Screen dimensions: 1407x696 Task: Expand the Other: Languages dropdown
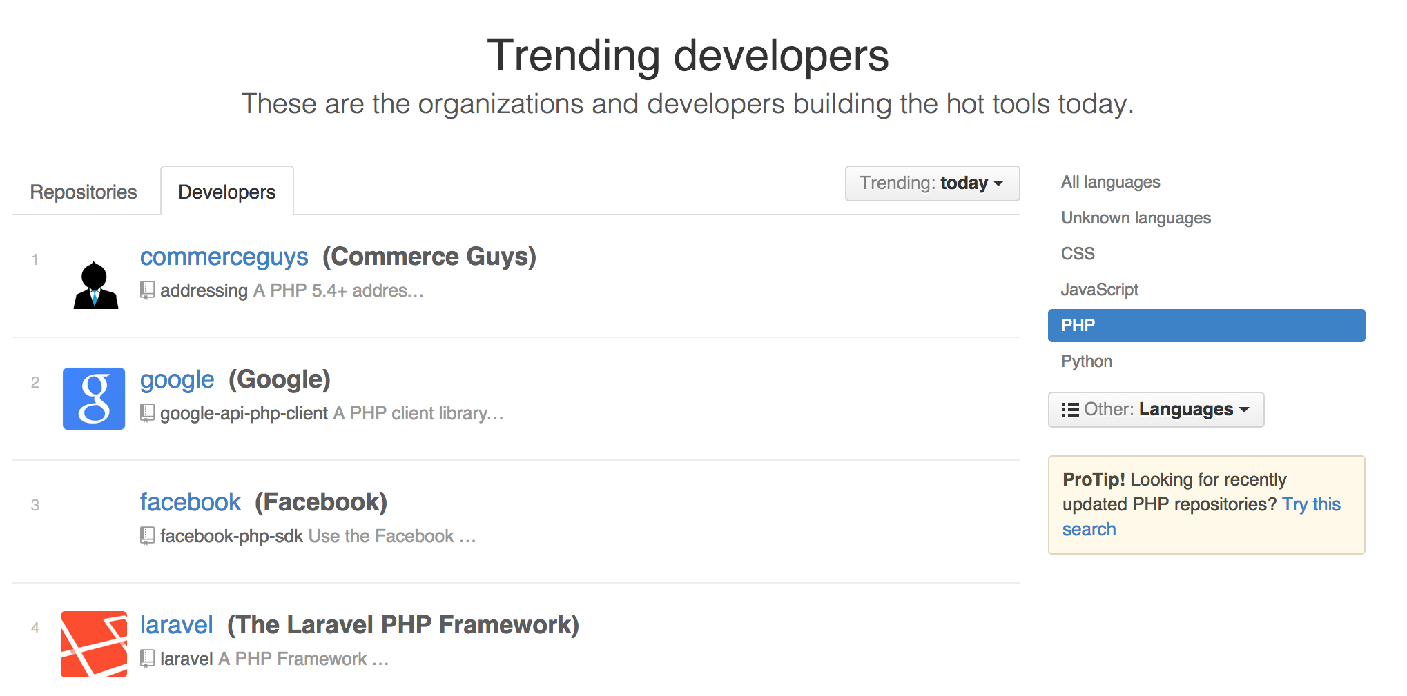pos(1156,410)
